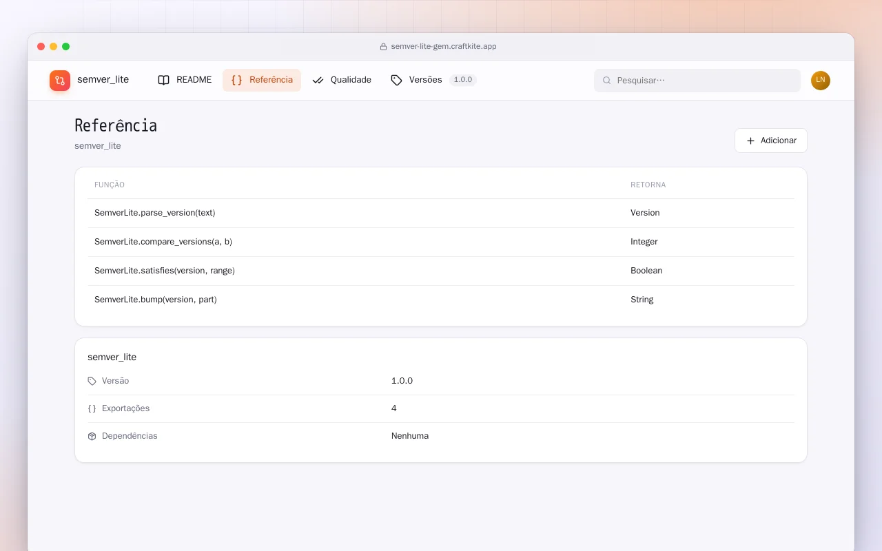Click the Qualidade double-check icon
882x551 pixels.
pos(318,80)
